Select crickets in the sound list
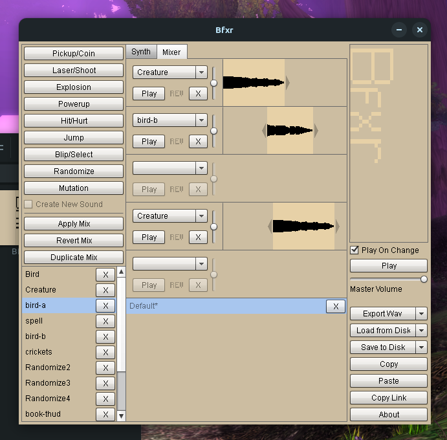The image size is (447, 440). point(58,352)
